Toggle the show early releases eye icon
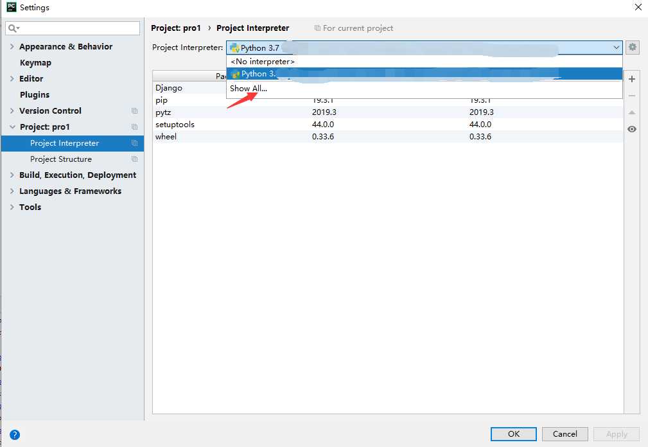648x447 pixels. (x=632, y=129)
